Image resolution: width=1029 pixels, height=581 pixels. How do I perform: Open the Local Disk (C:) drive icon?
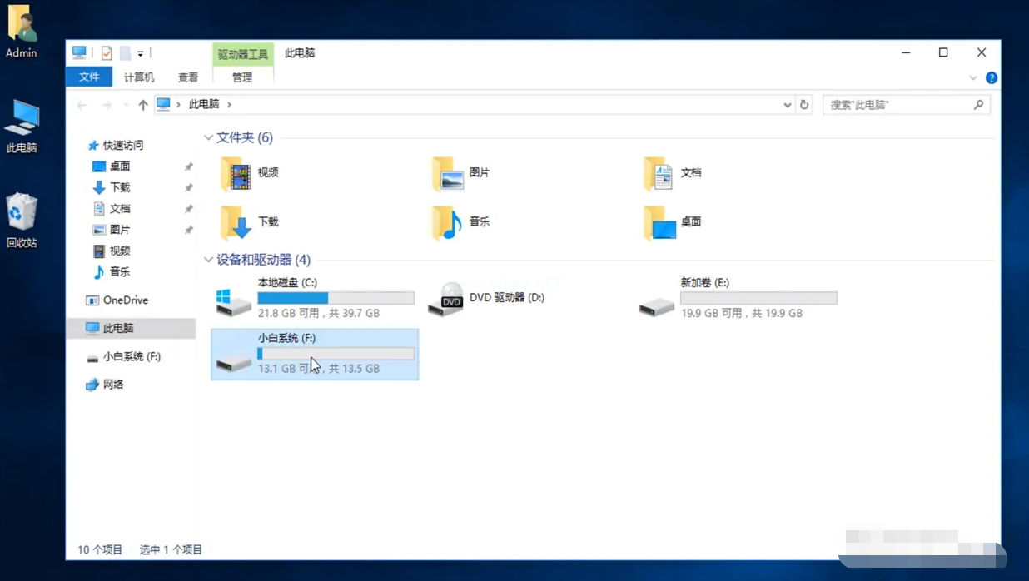pos(233,301)
